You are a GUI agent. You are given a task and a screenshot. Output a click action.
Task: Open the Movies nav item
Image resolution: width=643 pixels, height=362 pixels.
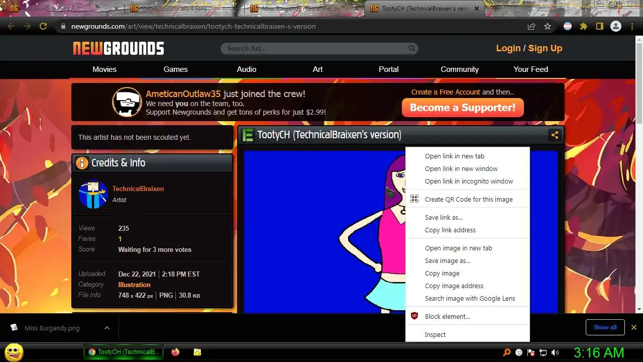click(x=104, y=69)
